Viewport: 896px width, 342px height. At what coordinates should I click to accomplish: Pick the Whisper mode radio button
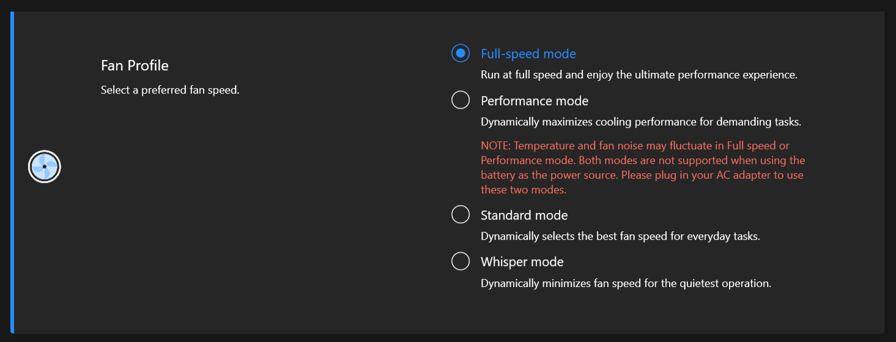tap(461, 261)
